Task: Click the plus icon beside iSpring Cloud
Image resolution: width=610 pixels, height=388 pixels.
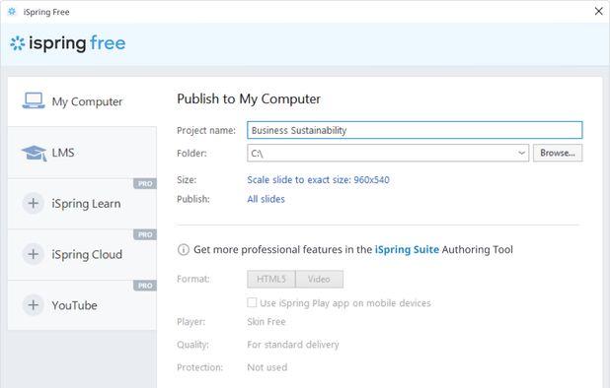Action: pyautogui.click(x=34, y=254)
